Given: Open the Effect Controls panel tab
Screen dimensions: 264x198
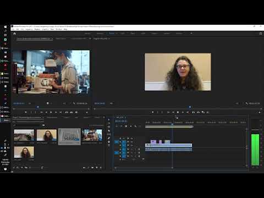Looking at the screenshot, I should point(61,38).
